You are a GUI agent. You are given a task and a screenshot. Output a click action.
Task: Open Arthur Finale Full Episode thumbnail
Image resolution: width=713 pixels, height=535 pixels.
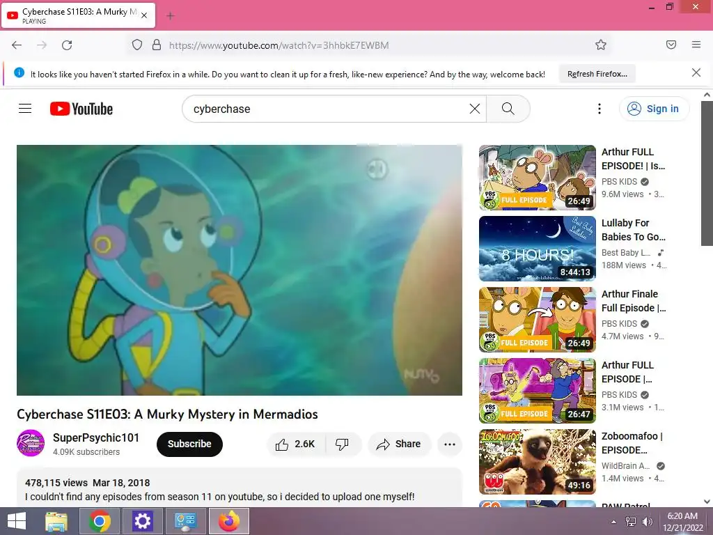pos(537,320)
